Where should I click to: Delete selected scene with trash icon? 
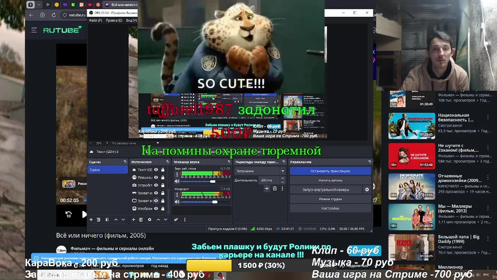(x=99, y=220)
